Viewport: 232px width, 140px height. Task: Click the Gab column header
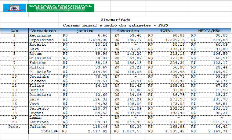click(x=14, y=31)
